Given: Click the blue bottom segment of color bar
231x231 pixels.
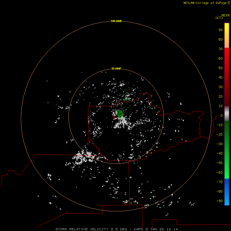Looking at the screenshot, I should click(x=227, y=192).
